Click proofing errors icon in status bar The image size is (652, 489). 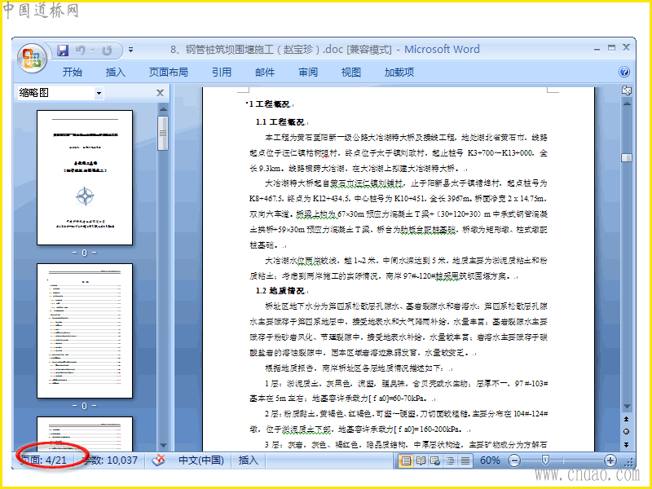click(x=158, y=460)
